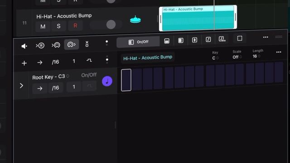This screenshot has width=290, height=163.
Task: Click the pattern step-shape waveform icon
Action: click(89, 60)
